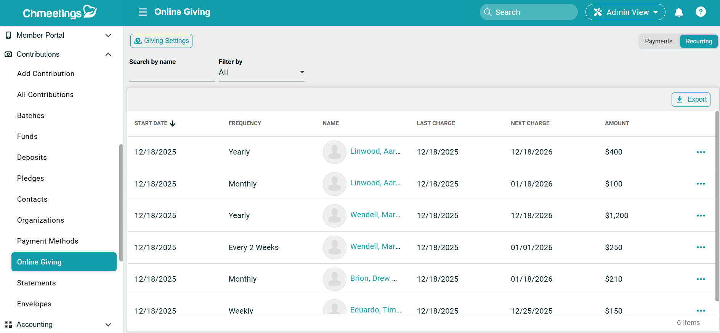Click the Chmeetings logo
This screenshot has width=720, height=333.
click(60, 13)
